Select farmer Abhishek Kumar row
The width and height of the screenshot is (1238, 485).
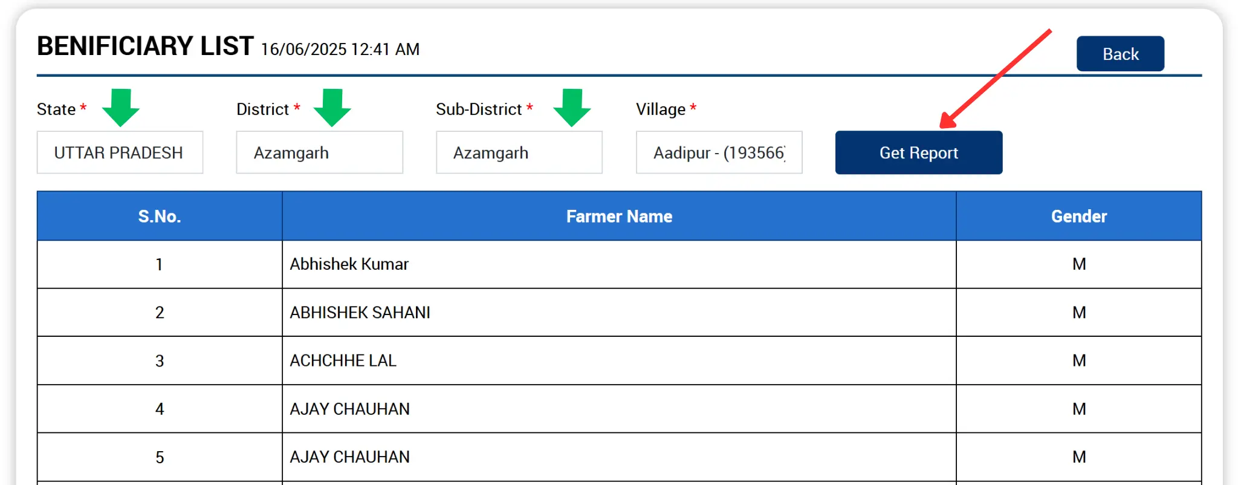(x=349, y=264)
